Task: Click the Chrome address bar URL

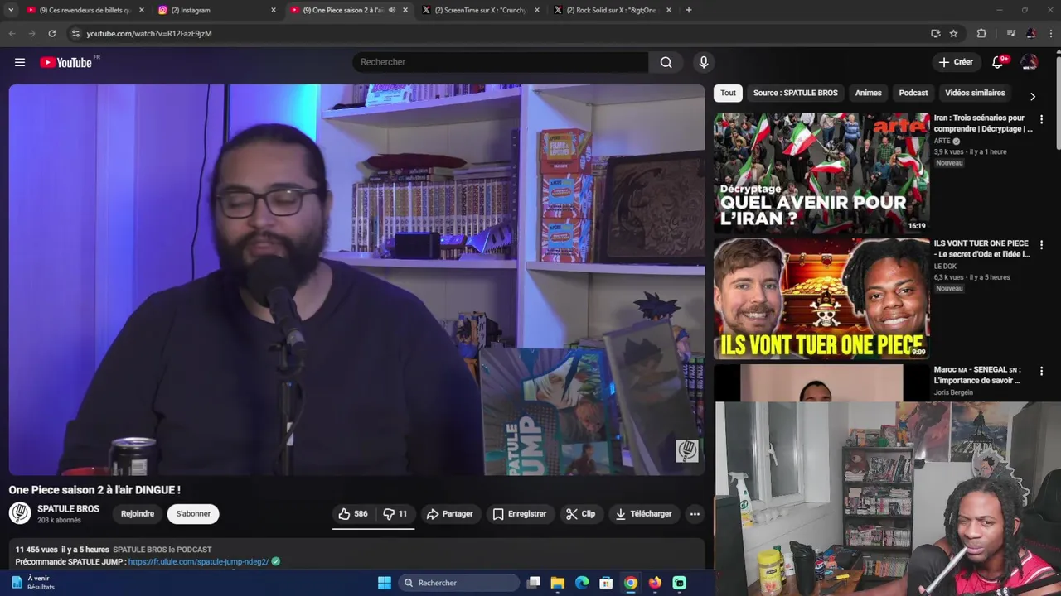Action: click(x=149, y=33)
